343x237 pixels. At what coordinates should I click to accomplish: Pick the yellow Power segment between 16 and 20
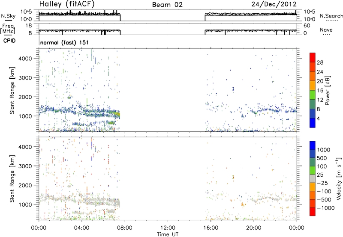pyautogui.click(x=313, y=86)
